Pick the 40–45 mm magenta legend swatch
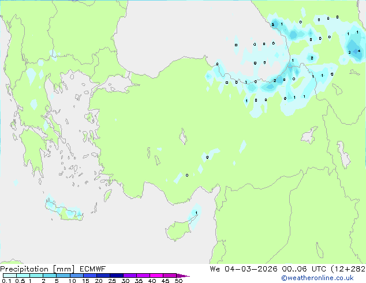 coord(156,275)
